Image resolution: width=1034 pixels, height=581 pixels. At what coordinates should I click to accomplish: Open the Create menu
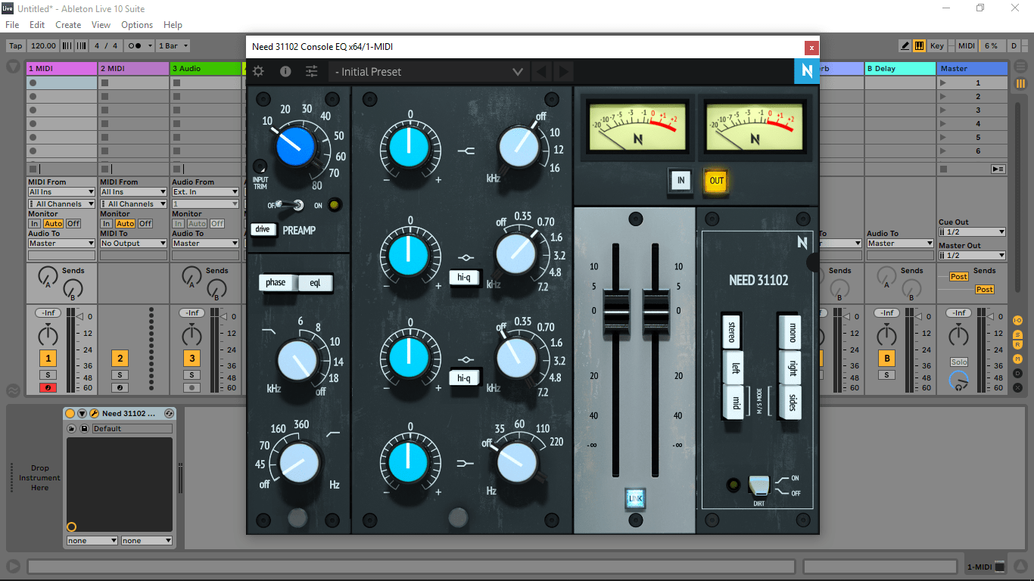click(68, 25)
